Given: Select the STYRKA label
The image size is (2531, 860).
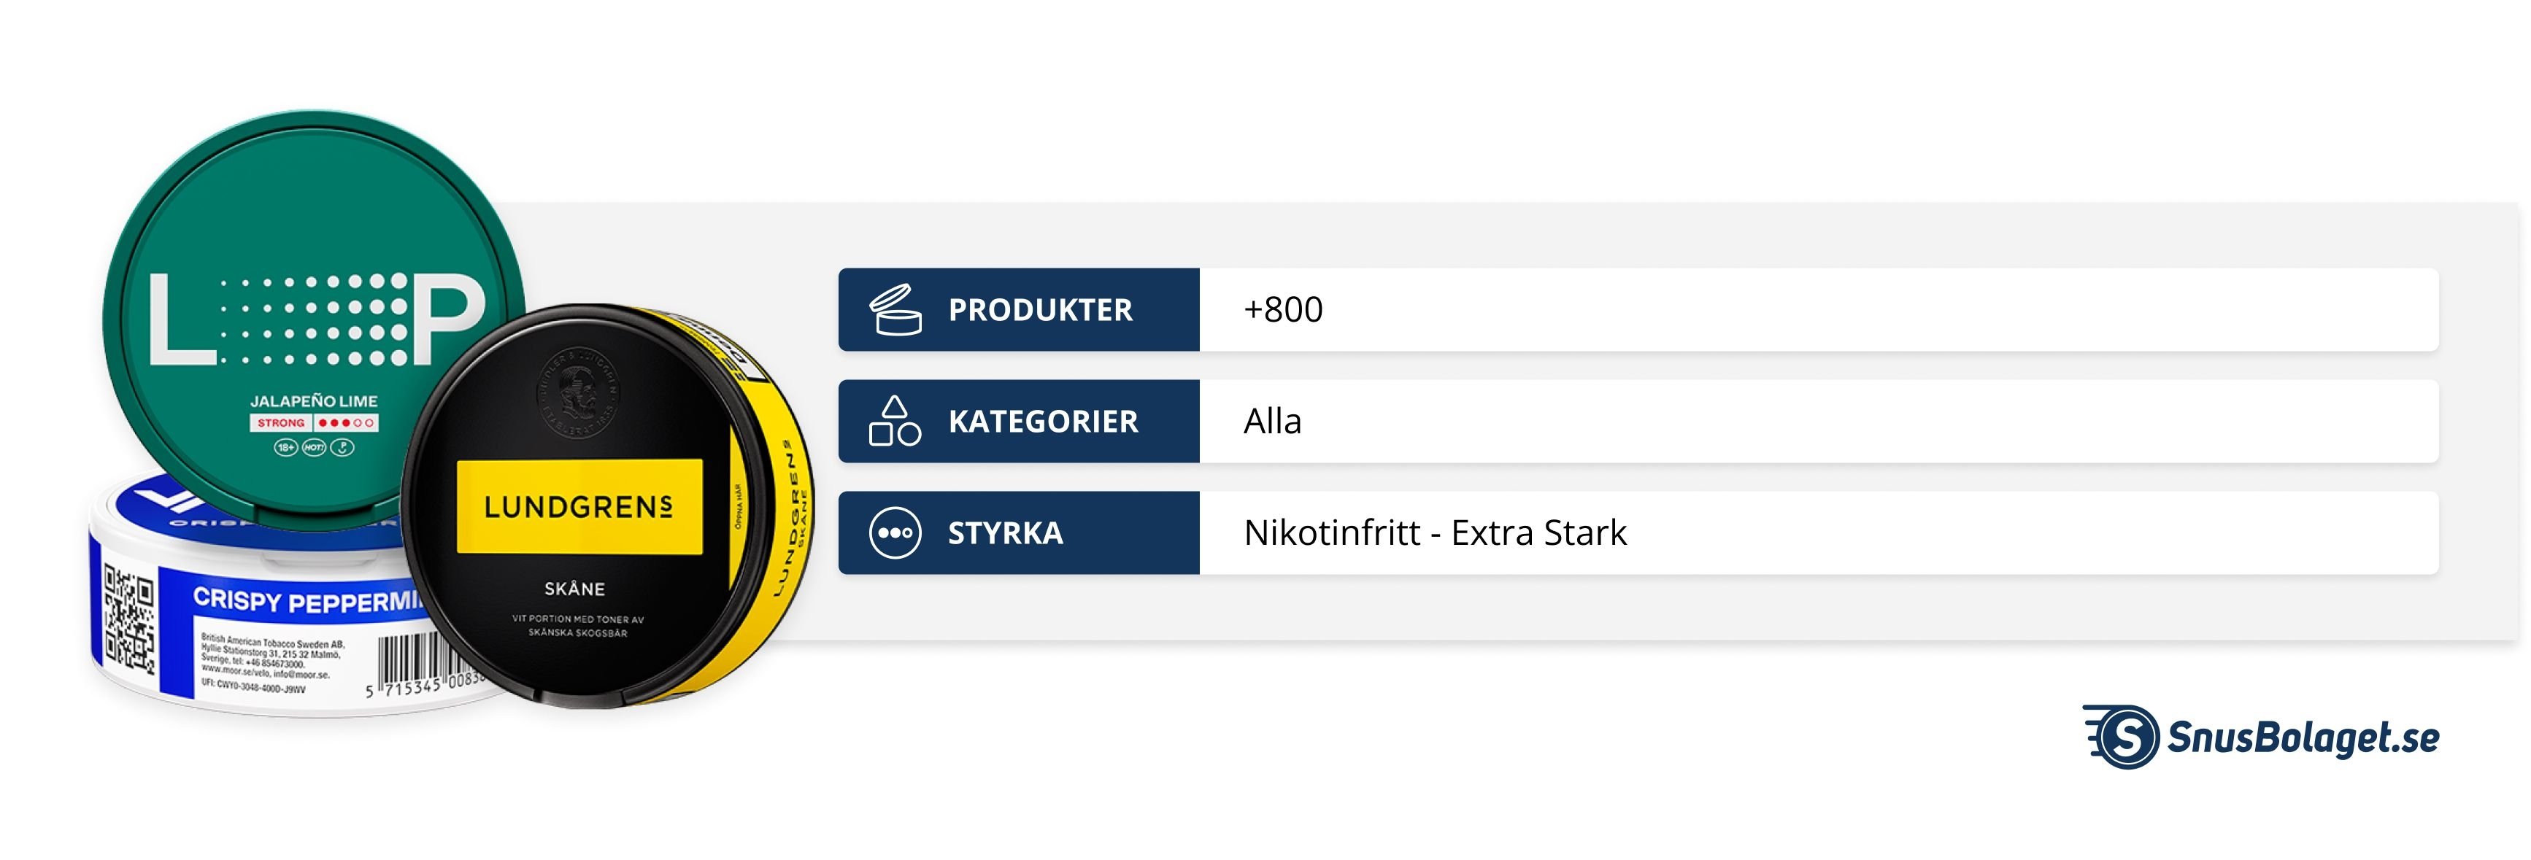Looking at the screenshot, I should (1005, 534).
